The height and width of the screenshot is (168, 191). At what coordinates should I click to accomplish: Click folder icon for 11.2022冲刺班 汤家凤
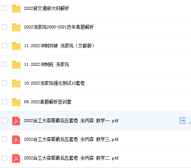click(x=16, y=65)
